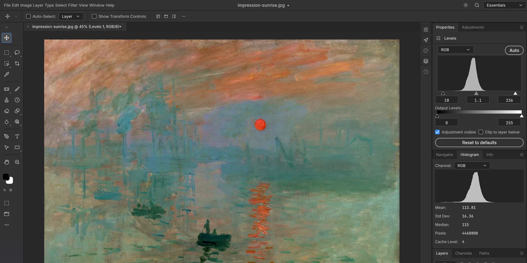The image size is (527, 263).
Task: Open the Layers stack dock icon
Action: point(426,61)
